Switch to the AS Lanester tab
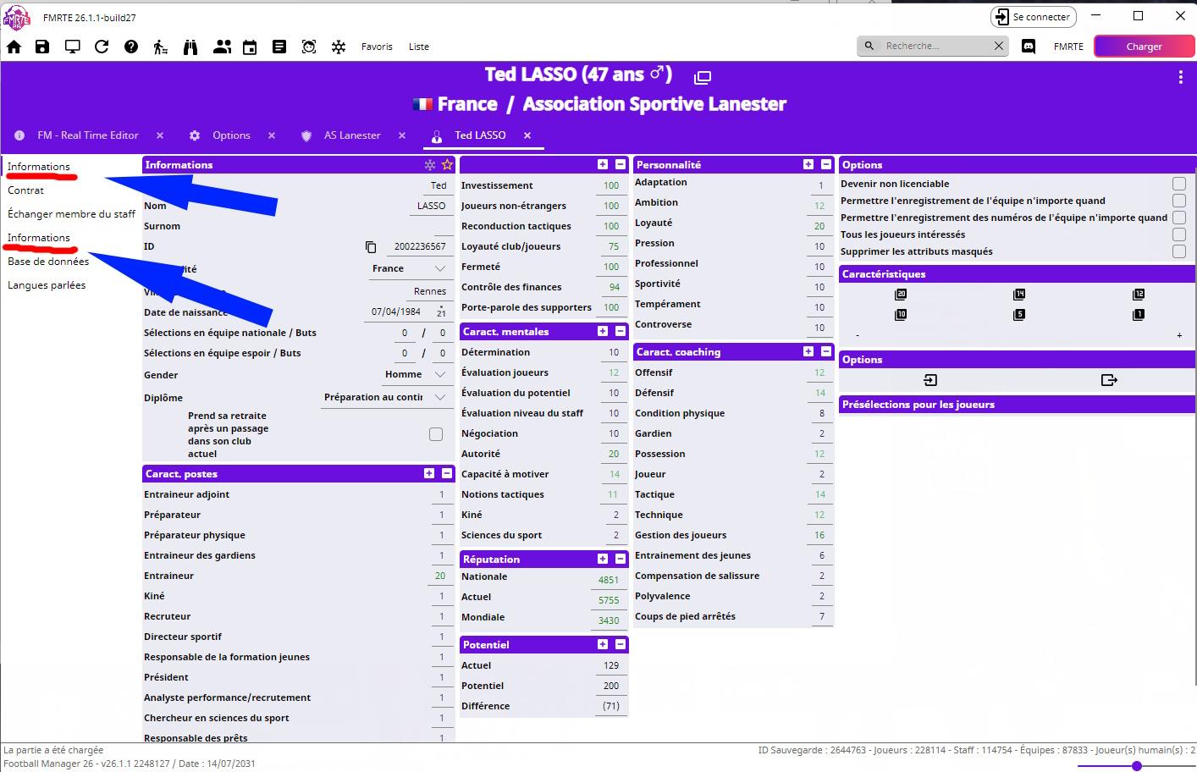 (352, 135)
